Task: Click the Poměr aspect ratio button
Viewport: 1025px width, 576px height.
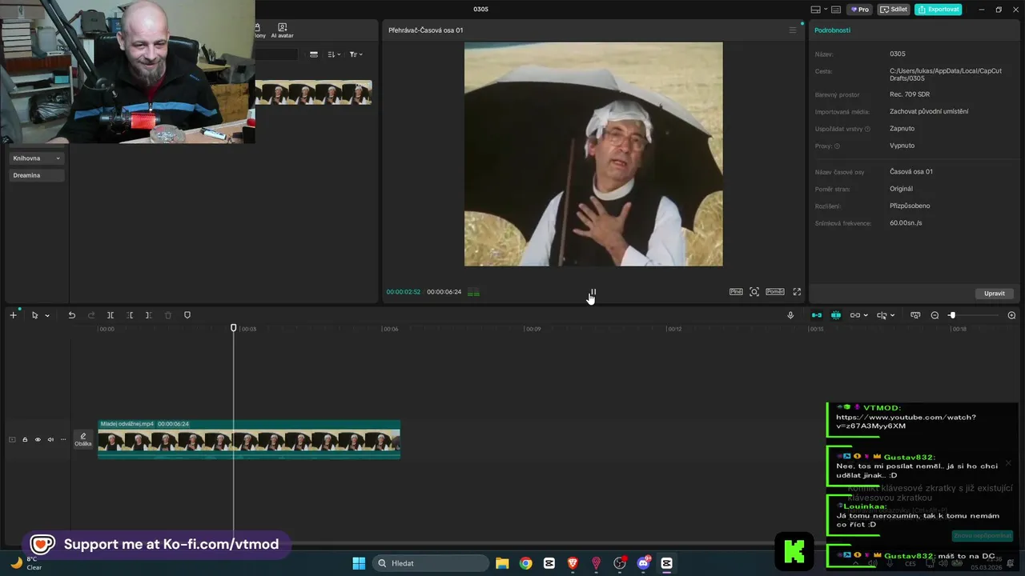Action: [775, 292]
